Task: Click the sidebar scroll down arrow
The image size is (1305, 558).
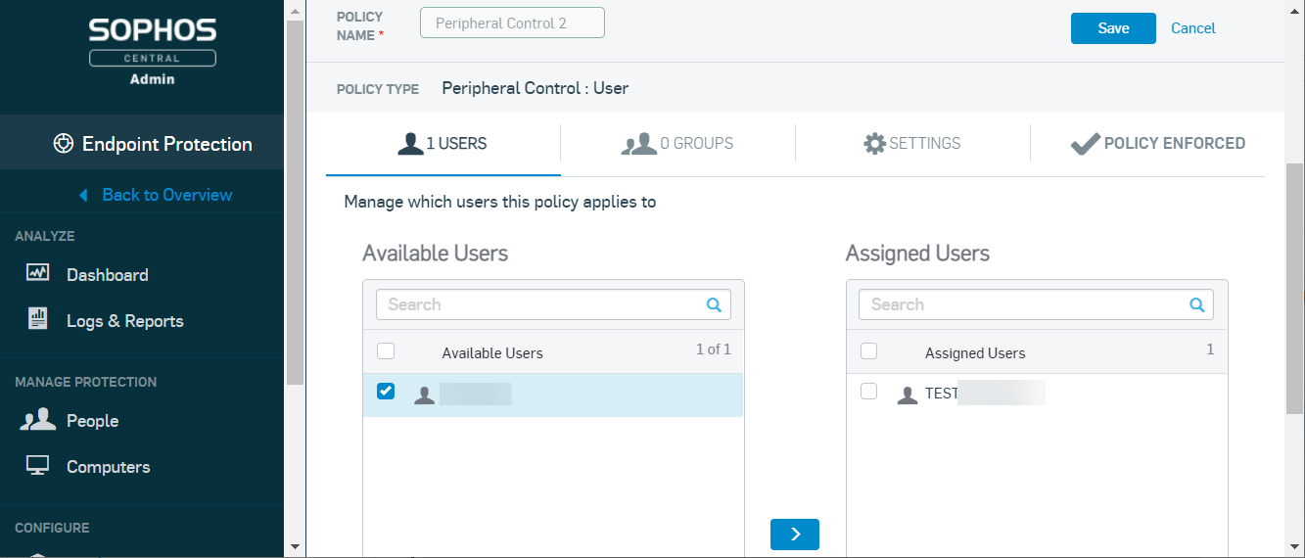Action: tap(295, 545)
